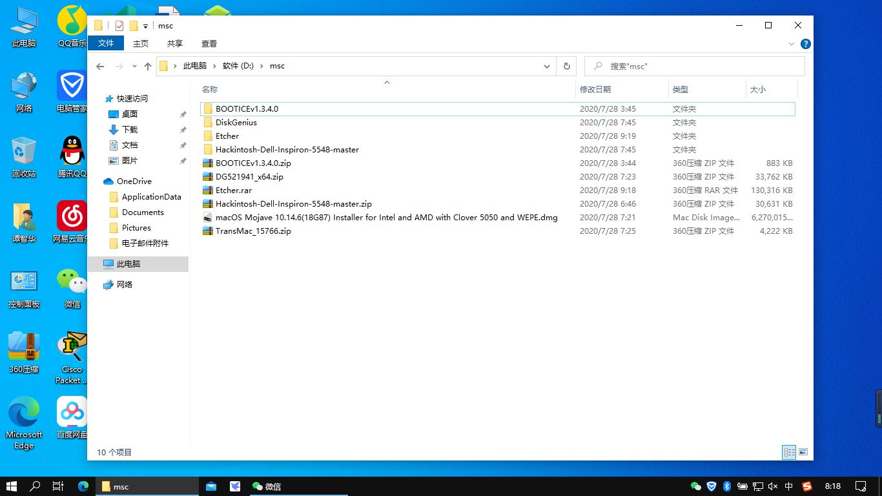This screenshot has width=882, height=496.
Task: Select Hackintosh-Dell-Inspiron-5548-master.zip file
Action: click(497, 204)
